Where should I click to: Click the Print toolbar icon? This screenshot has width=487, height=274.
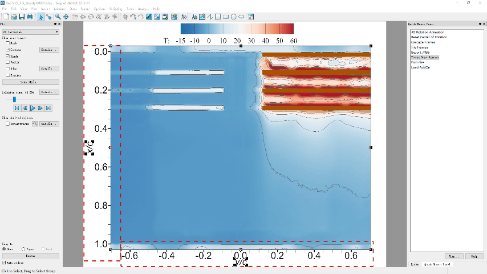(x=30, y=17)
